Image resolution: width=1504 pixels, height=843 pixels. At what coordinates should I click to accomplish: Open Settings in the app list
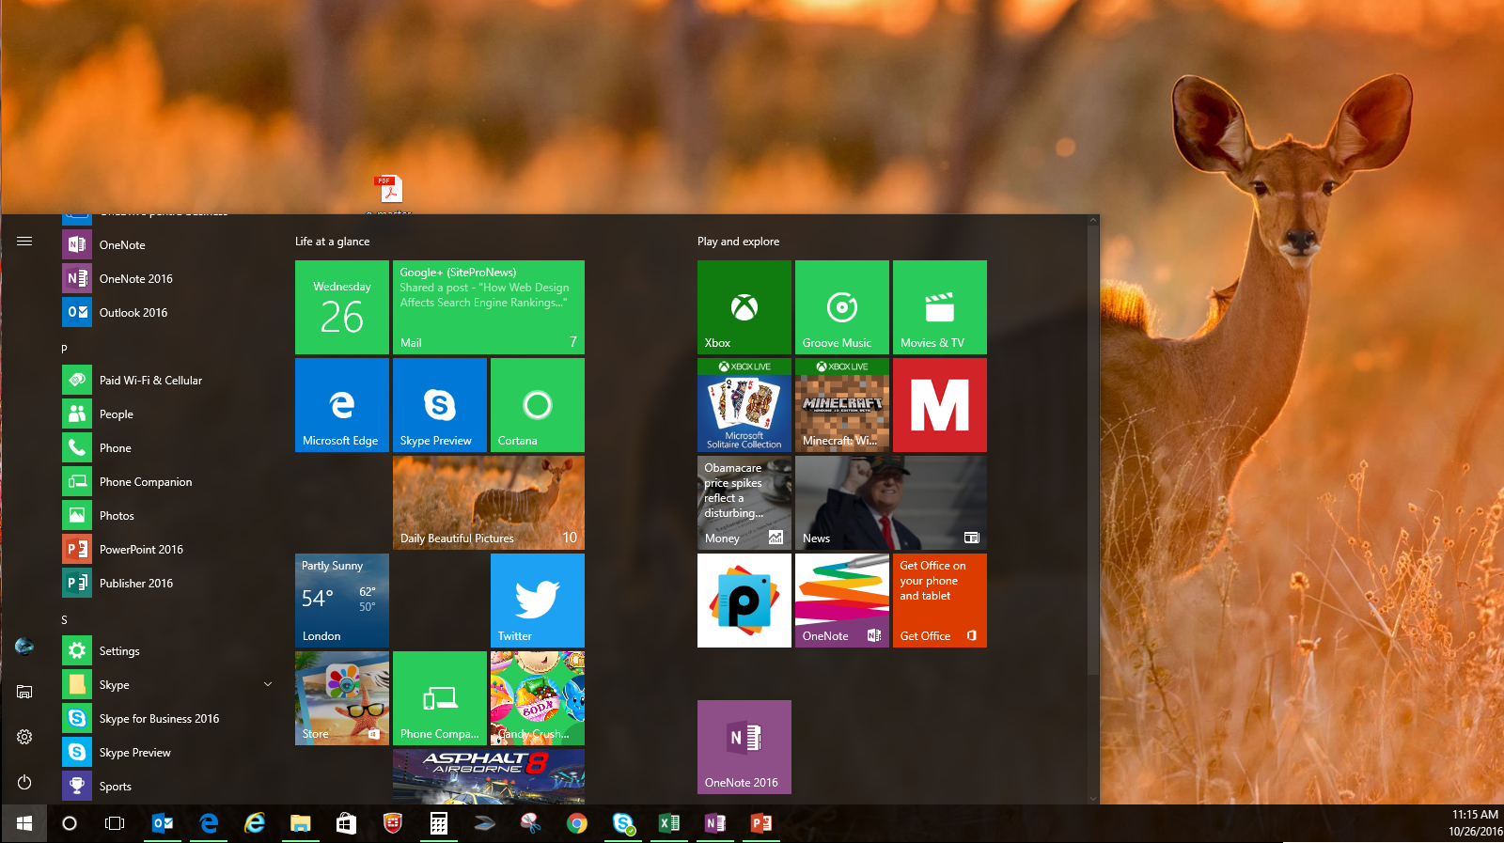pos(167,651)
